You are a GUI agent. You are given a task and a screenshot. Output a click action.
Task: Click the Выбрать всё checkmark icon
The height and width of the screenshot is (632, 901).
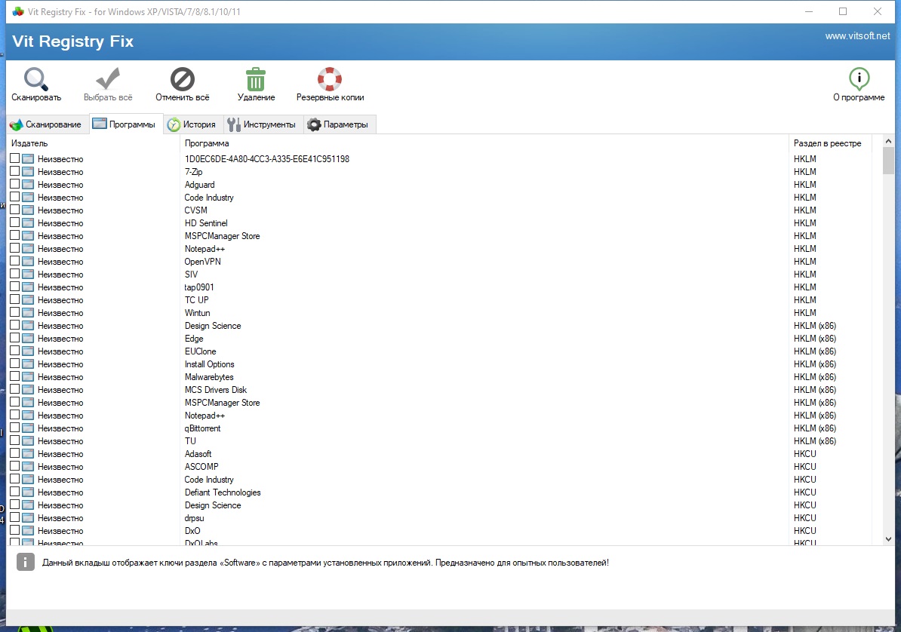[x=108, y=79]
